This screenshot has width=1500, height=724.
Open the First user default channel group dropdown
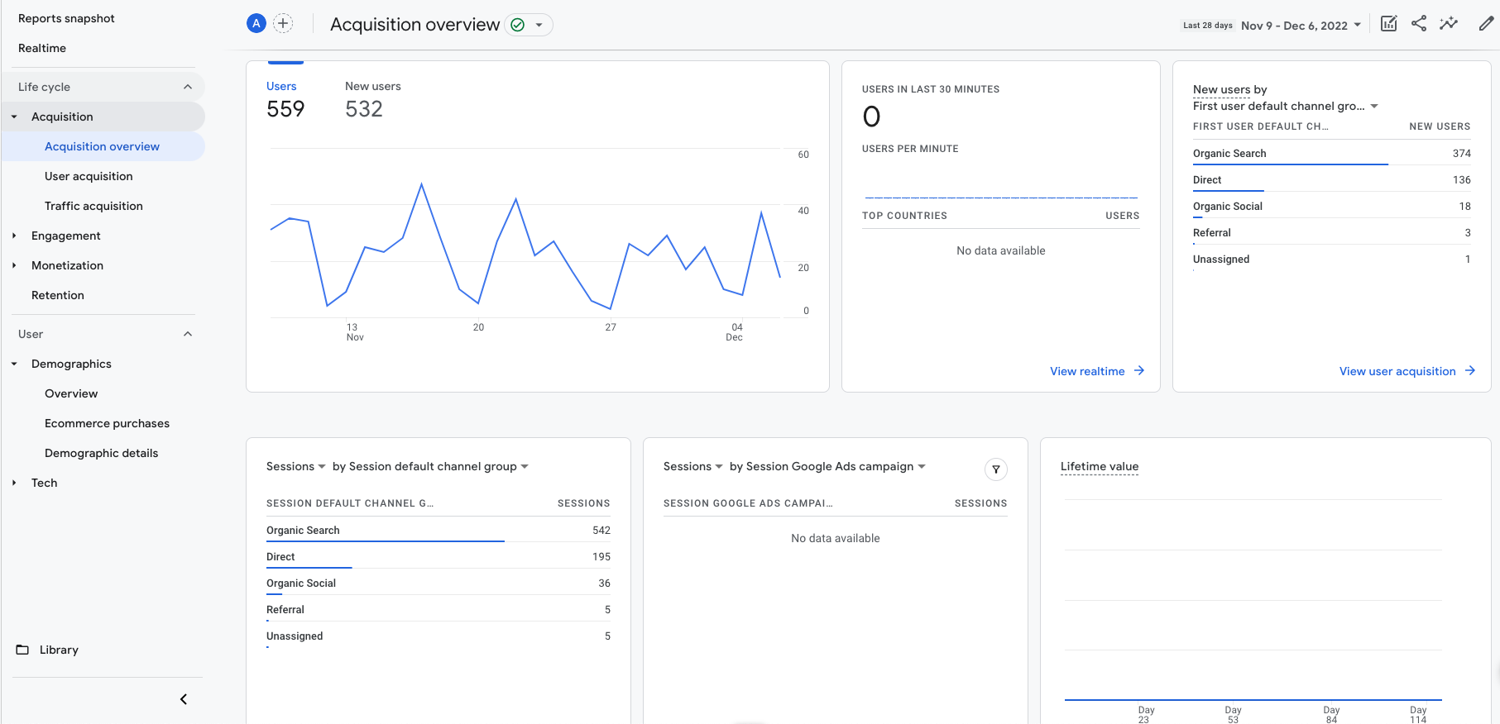click(1286, 106)
